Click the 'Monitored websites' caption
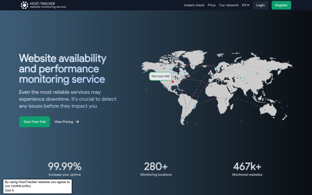 click(x=247, y=175)
